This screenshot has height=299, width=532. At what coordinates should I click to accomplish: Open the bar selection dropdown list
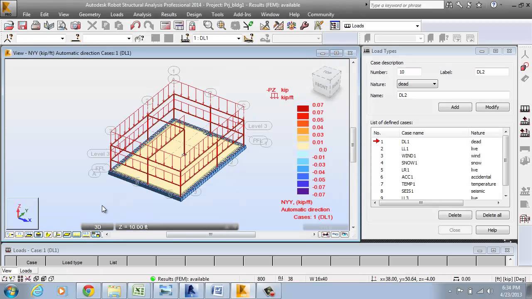coord(129,38)
